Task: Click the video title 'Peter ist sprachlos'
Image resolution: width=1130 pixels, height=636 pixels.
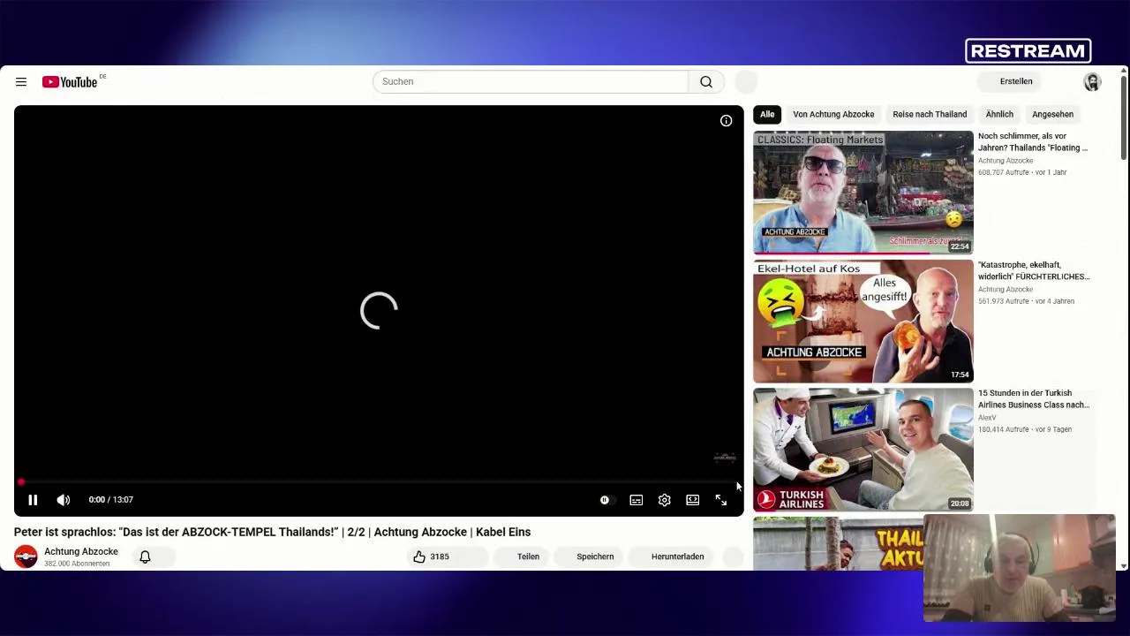Action: (272, 532)
